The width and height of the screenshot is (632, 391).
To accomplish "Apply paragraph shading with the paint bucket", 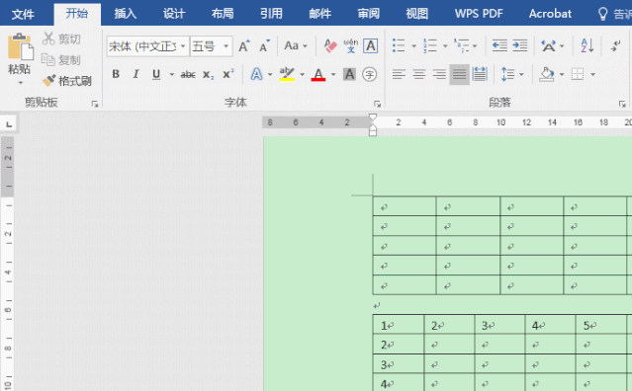I will pos(547,74).
